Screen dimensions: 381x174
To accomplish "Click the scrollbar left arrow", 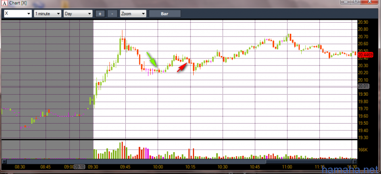I will (x=4, y=161).
